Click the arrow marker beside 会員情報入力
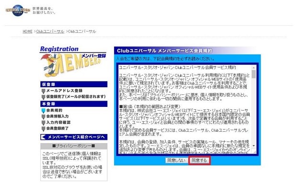Image resolution: width=297 pixels, height=186 pixels. tap(44, 117)
